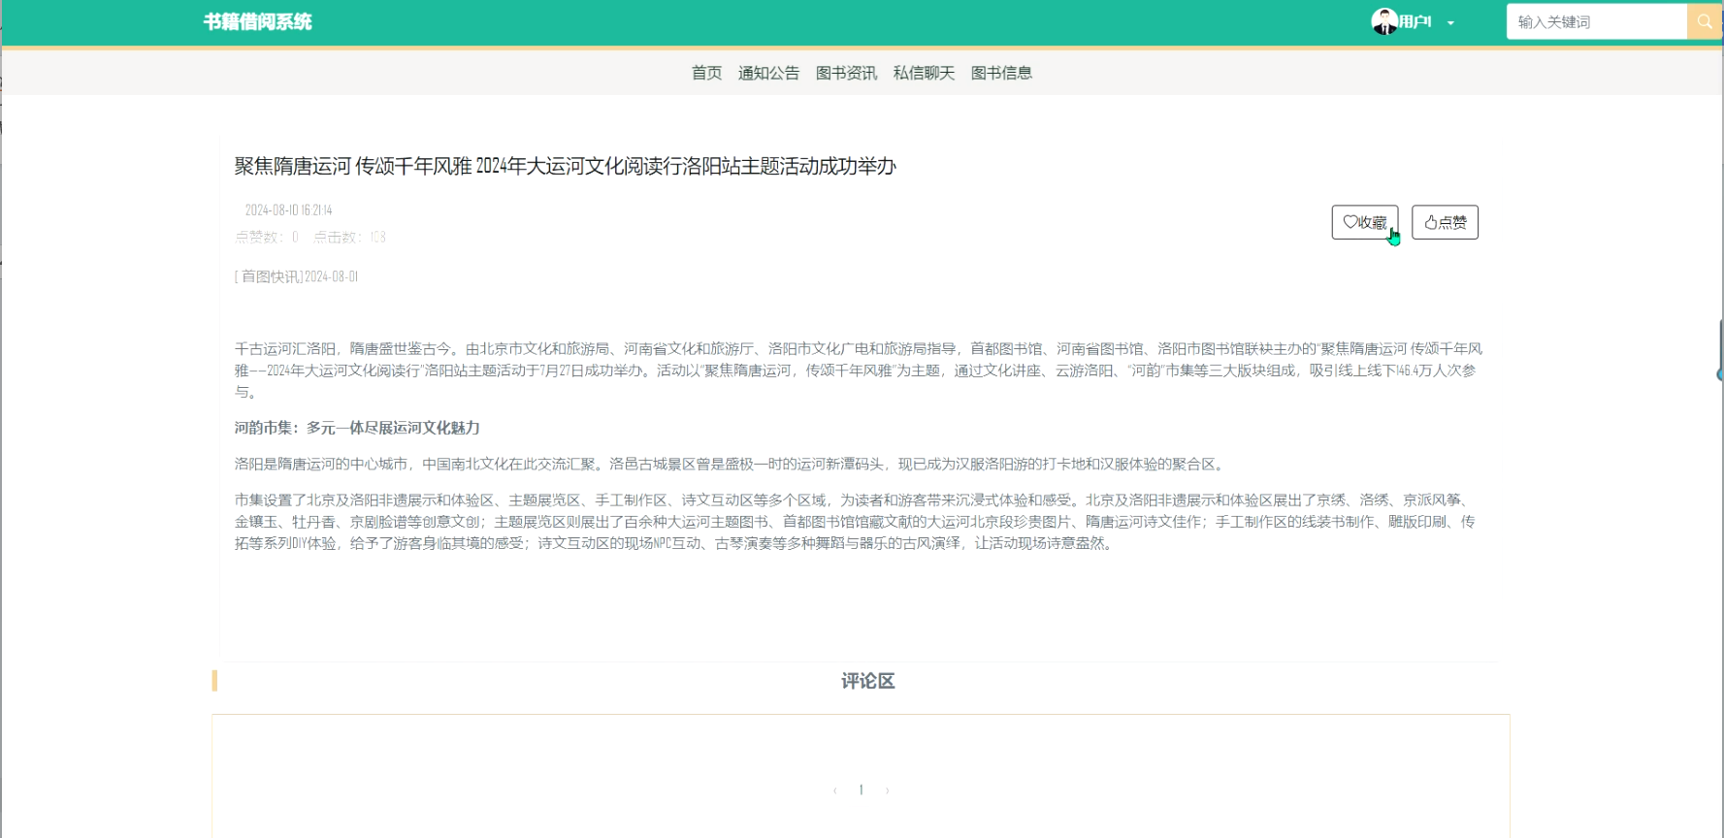The width and height of the screenshot is (1724, 838).
Task: Click the 收藏 favorite button
Action: [x=1365, y=222]
